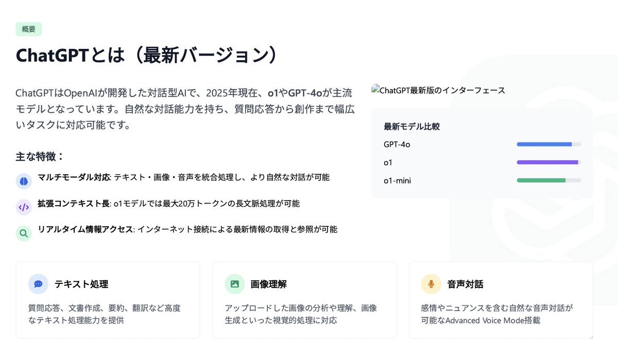Image resolution: width=618 pixels, height=344 pixels.
Task: Select the テキスト処理 card heading
Action: 81,284
